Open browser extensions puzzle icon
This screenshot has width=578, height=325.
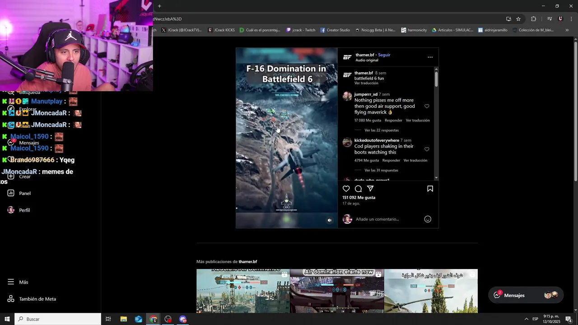[534, 19]
